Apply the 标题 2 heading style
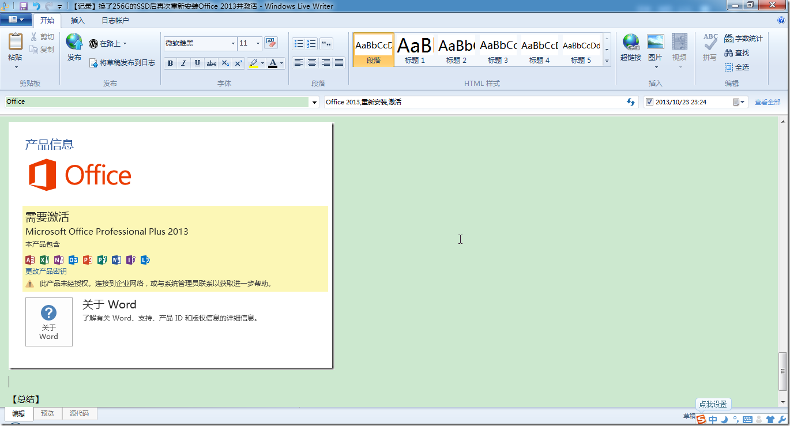This screenshot has width=790, height=426. 456,50
